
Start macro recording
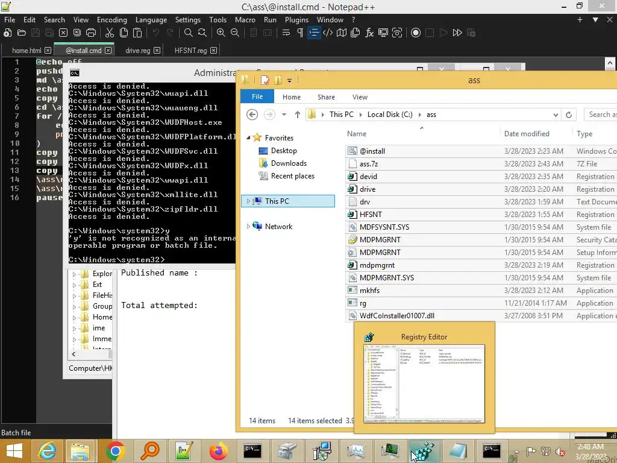[x=416, y=33]
